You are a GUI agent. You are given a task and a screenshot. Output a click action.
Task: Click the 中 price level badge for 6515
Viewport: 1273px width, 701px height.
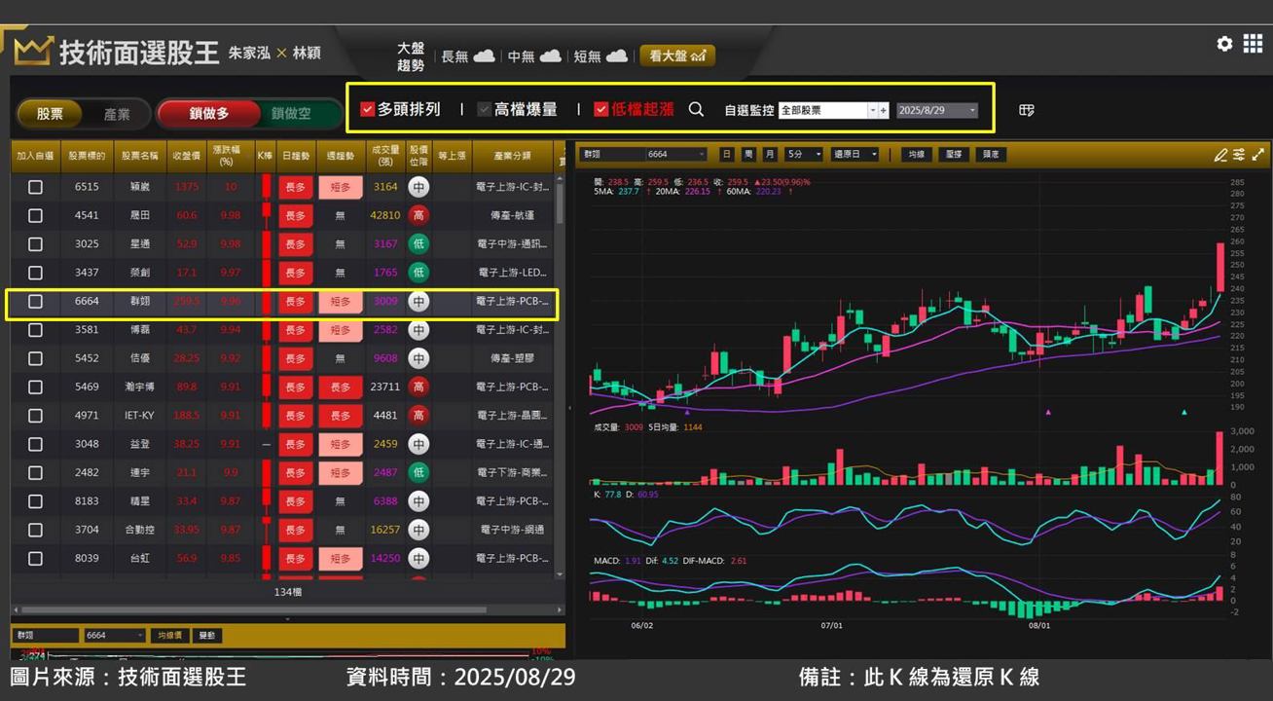click(418, 187)
